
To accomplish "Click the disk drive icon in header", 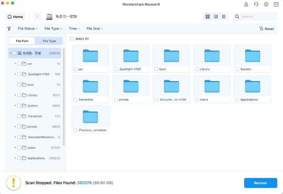I will coord(49,17).
